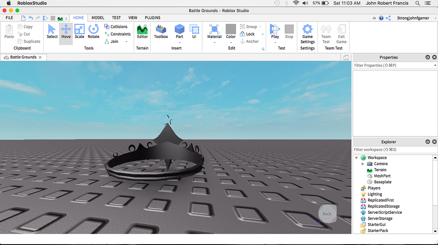The image size is (438, 245).
Task: Expand the Group dropdown arrow
Action: point(260,26)
